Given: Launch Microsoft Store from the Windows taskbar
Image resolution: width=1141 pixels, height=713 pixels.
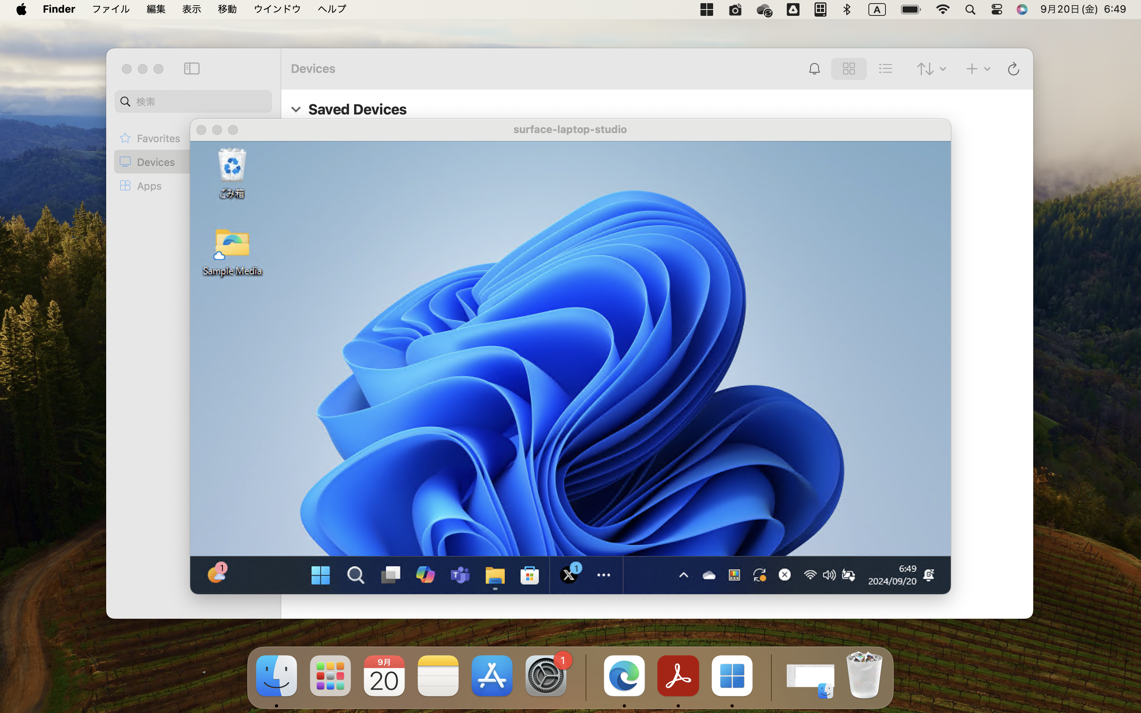Looking at the screenshot, I should [x=529, y=575].
